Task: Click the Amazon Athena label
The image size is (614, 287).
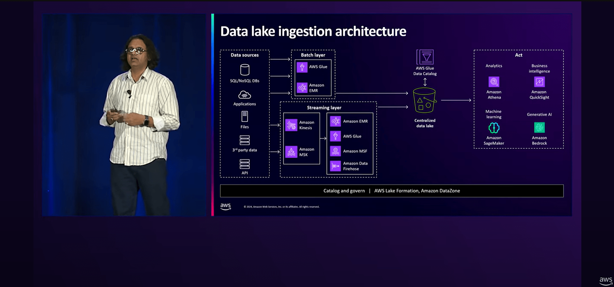Action: (x=494, y=95)
